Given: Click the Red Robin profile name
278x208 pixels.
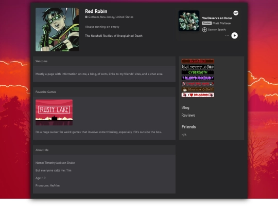Looking at the screenshot, I should pyautogui.click(x=96, y=11).
